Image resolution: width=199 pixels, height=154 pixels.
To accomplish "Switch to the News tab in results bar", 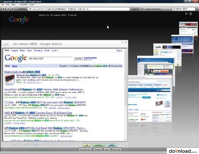I will (x=14, y=66).
